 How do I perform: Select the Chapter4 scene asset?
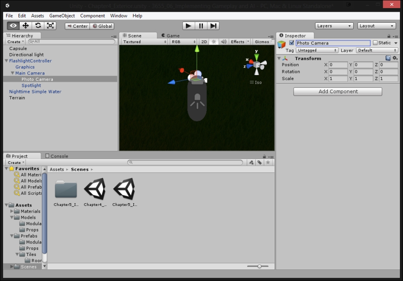[95, 192]
